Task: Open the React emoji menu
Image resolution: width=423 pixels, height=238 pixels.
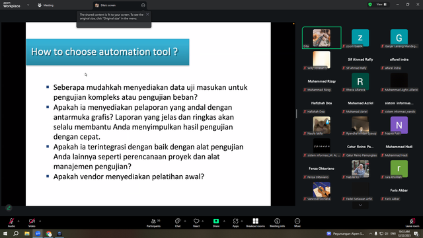Action: (196, 223)
